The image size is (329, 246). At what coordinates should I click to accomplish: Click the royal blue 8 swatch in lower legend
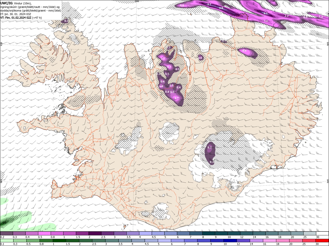pos(204,241)
